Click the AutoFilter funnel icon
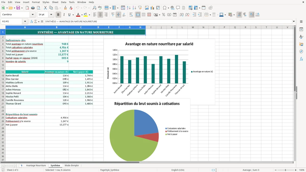Image resolution: width=306 pixels, height=172 pixels. [x=140, y=8]
